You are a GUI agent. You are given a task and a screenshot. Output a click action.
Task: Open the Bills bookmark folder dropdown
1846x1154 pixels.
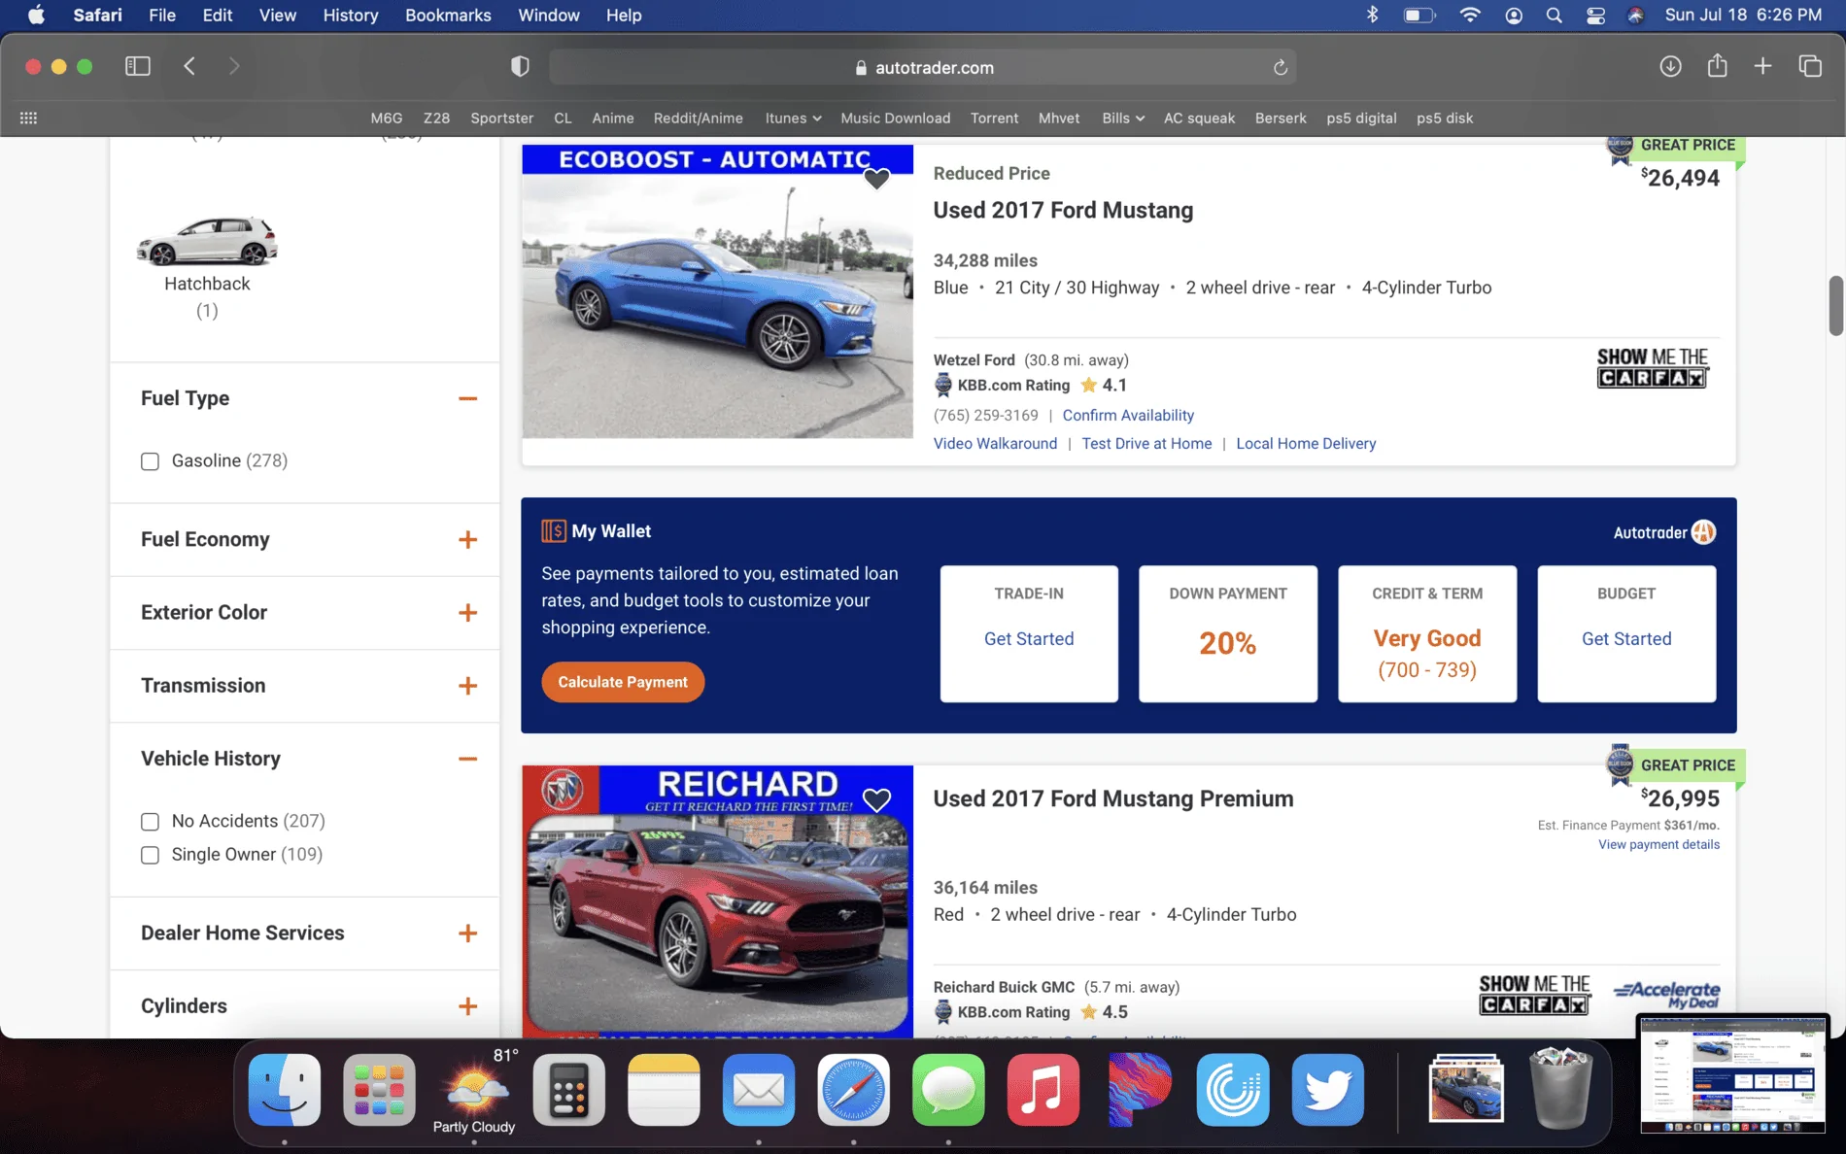coord(1123,118)
